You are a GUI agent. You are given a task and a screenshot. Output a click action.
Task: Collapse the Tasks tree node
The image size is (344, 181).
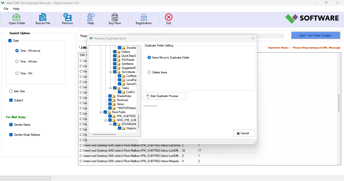coord(111,88)
